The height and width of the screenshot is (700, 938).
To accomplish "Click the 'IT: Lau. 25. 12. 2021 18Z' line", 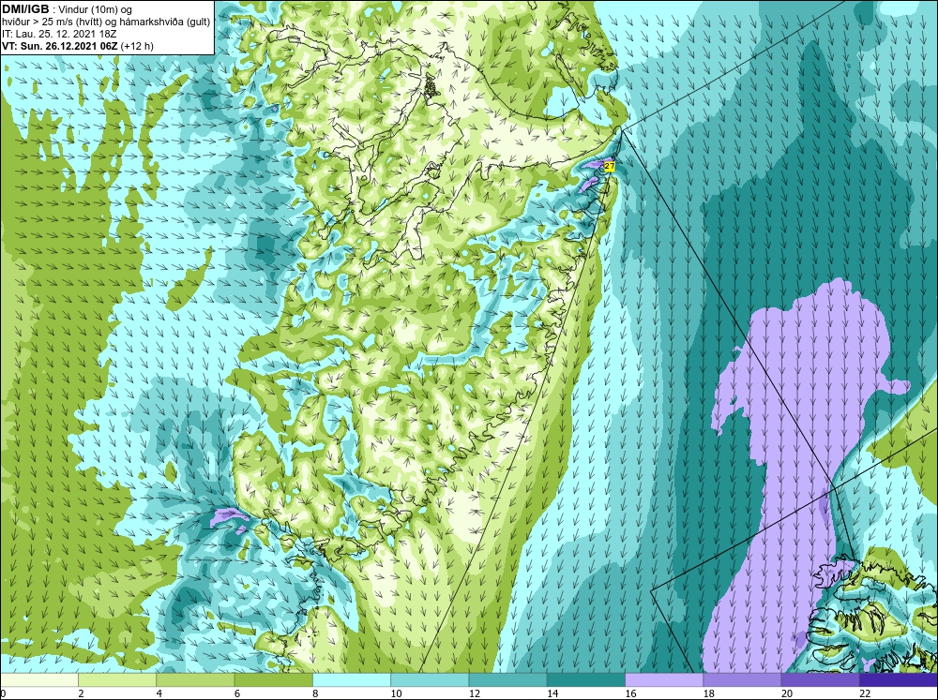I will click(x=59, y=34).
